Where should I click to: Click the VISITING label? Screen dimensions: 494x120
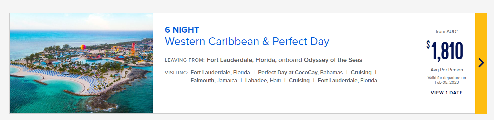pos(176,73)
